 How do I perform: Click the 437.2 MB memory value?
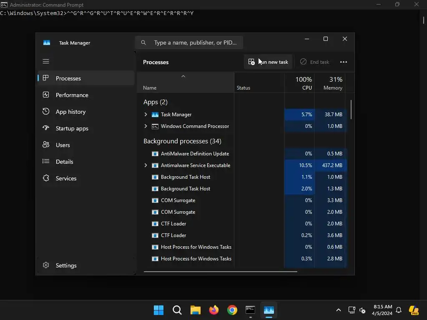[x=332, y=165]
